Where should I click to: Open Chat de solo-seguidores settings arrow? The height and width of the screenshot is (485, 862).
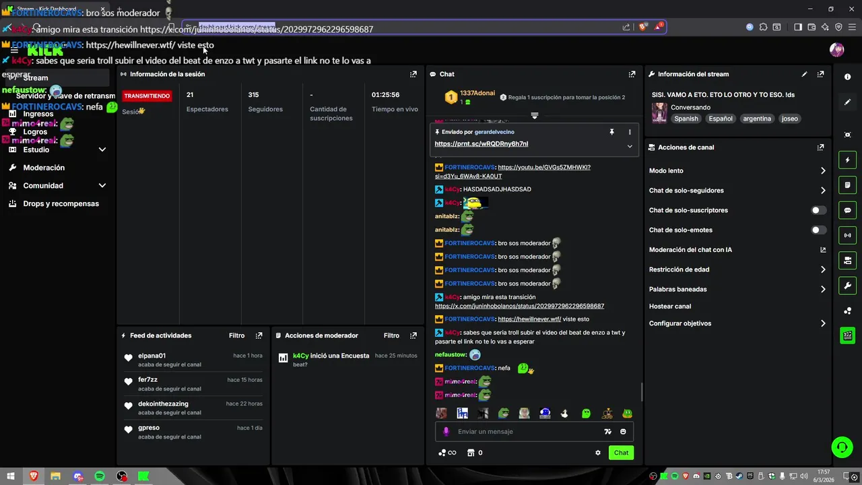point(823,191)
